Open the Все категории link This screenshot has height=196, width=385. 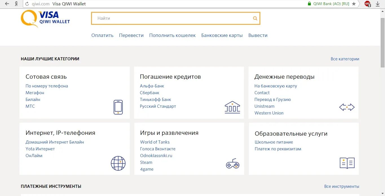[345, 59]
